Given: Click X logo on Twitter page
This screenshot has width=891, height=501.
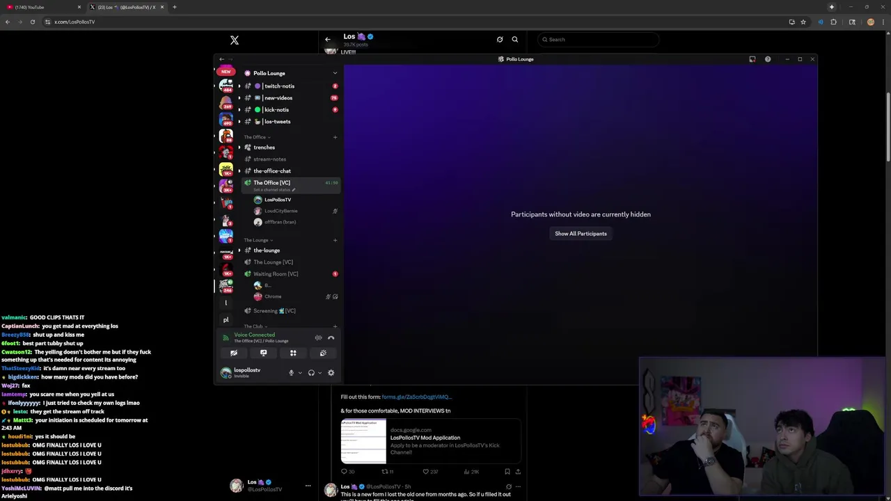Looking at the screenshot, I should pos(235,40).
